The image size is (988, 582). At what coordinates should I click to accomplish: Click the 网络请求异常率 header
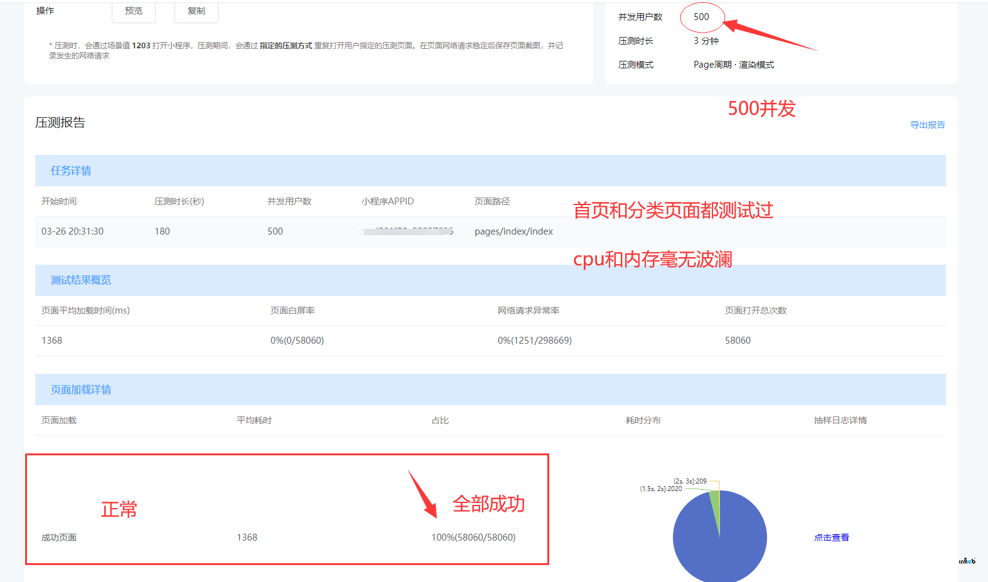click(529, 310)
